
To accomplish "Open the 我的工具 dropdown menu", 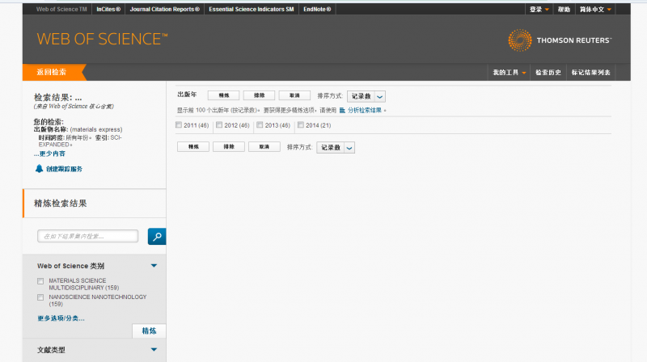I will click(510, 73).
